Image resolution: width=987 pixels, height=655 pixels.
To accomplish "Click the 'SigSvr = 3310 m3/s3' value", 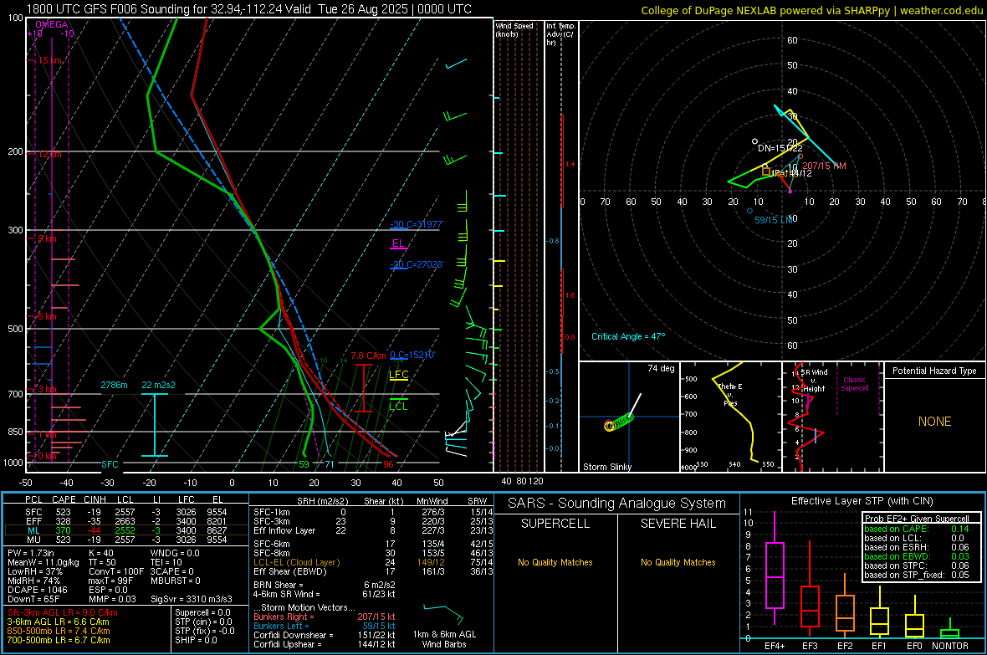I will 192,599.
